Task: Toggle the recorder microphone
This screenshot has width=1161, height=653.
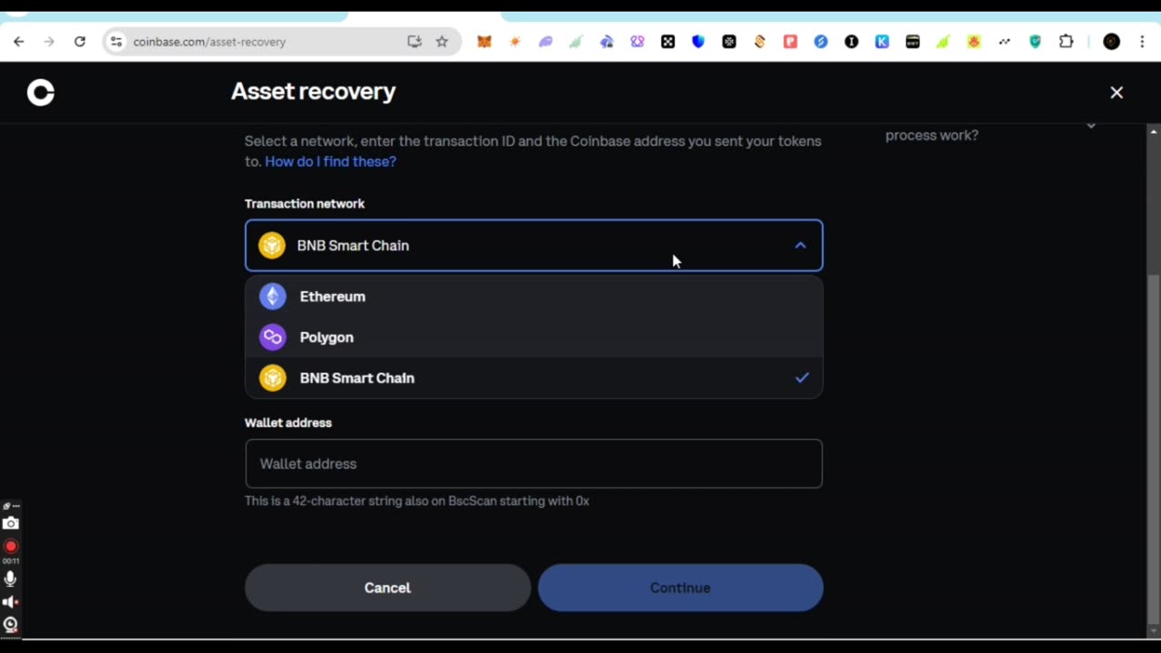Action: (11, 579)
